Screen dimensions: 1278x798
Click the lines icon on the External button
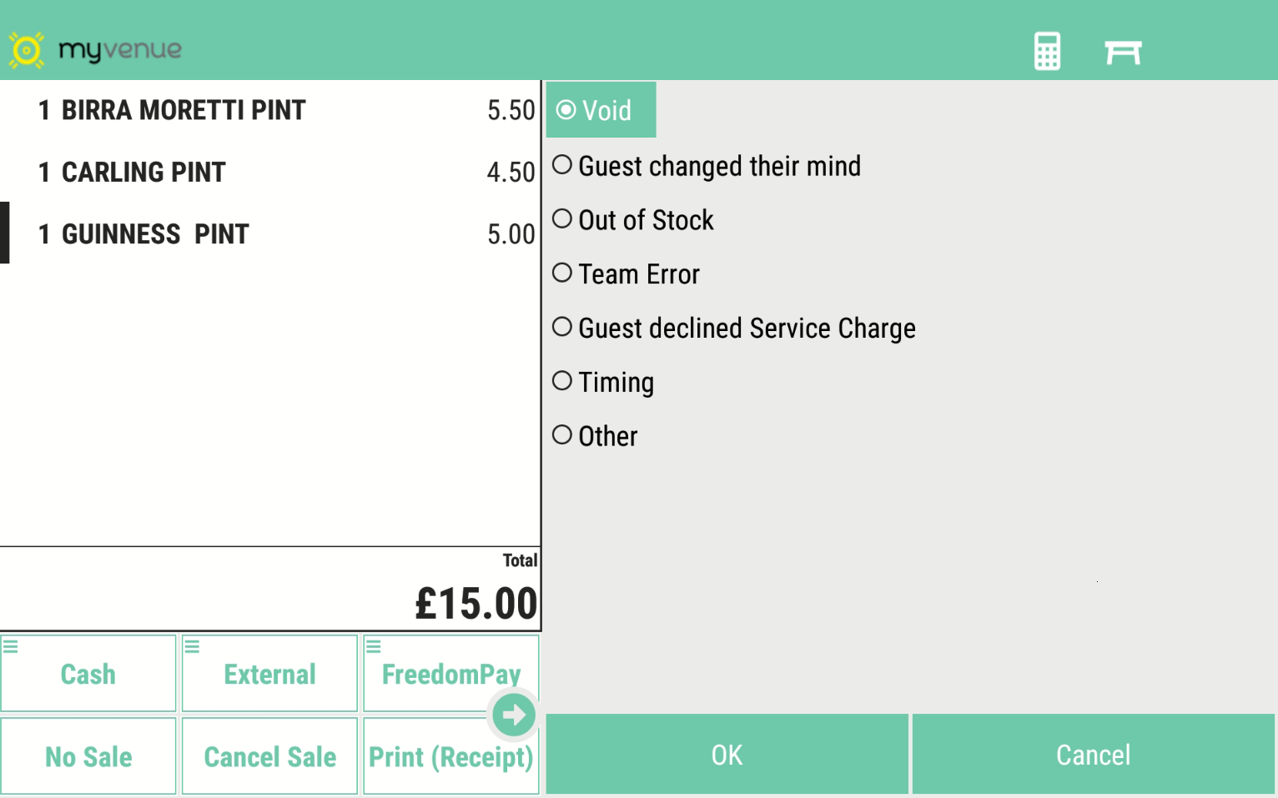(x=192, y=646)
